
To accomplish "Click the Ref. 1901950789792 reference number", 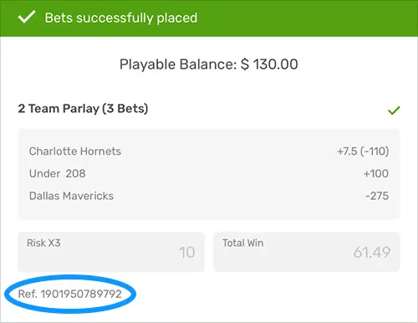I will coord(70,294).
